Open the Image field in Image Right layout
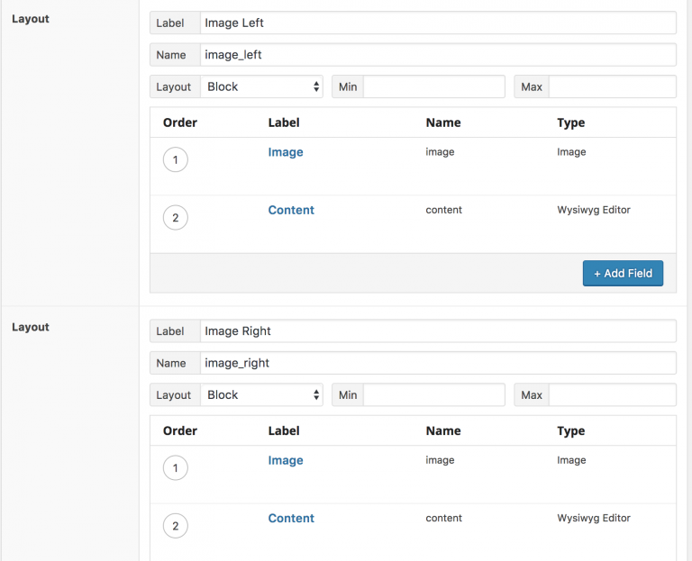Image resolution: width=692 pixels, height=561 pixels. [x=286, y=460]
